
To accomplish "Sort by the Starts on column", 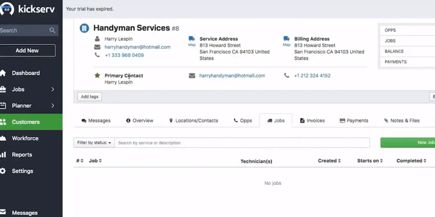I will [370, 161].
